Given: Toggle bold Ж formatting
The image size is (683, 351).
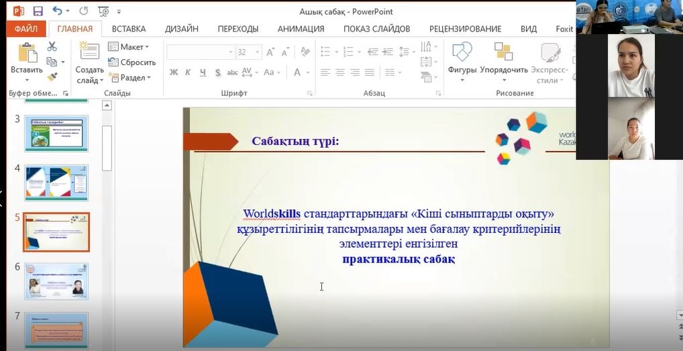Looking at the screenshot, I should (174, 72).
